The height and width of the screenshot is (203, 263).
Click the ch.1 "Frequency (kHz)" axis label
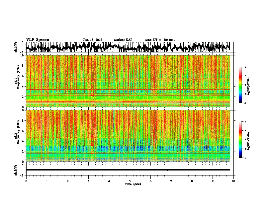coord(18,77)
